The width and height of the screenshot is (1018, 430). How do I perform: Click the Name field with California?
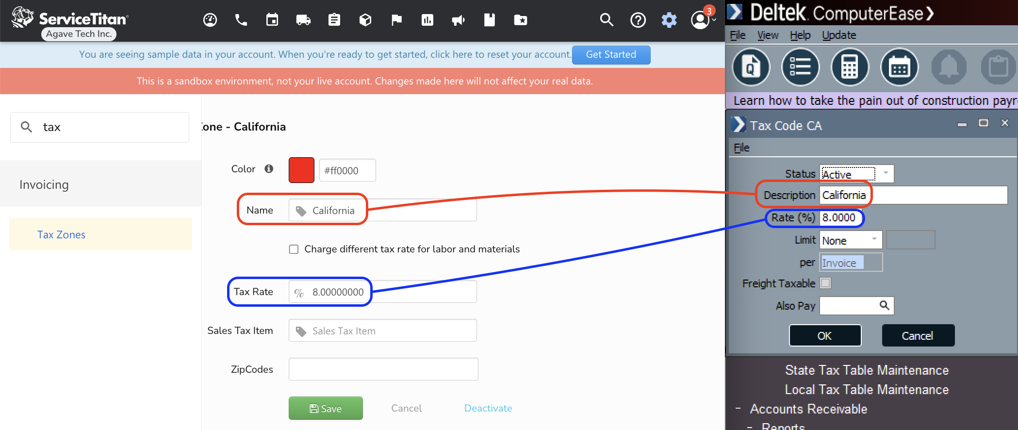(382, 210)
